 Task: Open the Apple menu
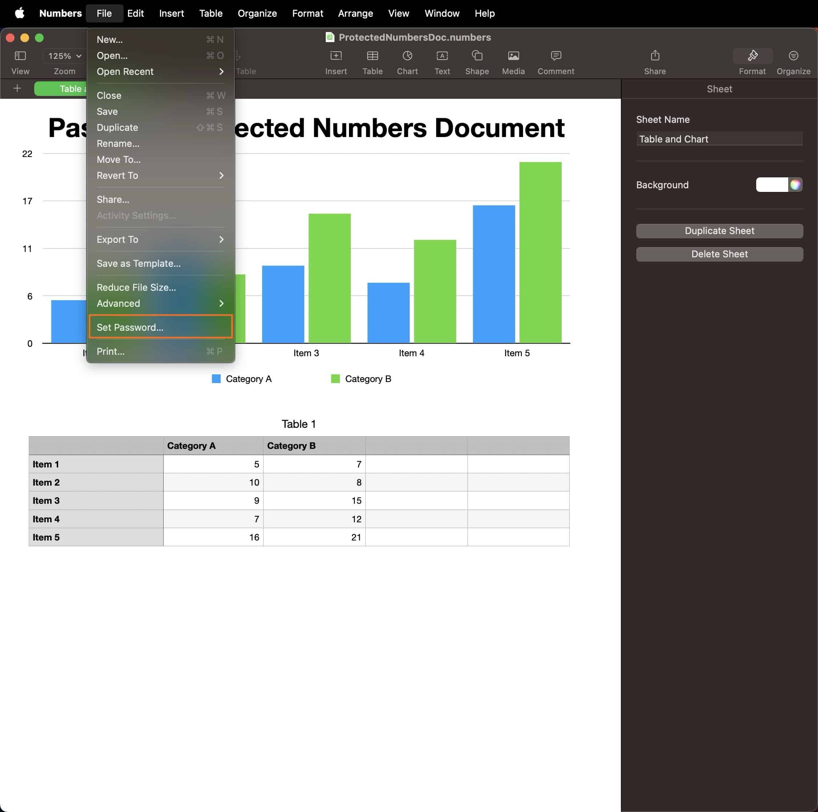point(20,13)
